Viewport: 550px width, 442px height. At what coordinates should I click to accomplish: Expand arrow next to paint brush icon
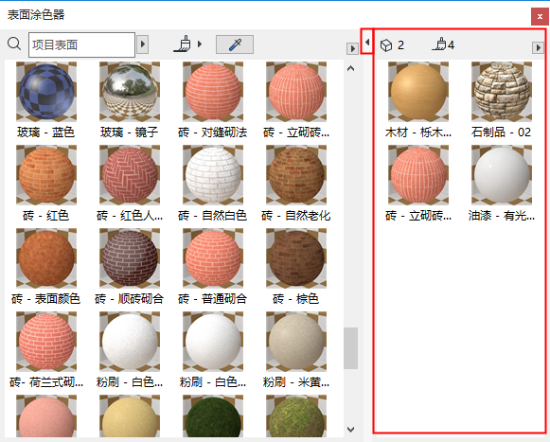(x=200, y=44)
